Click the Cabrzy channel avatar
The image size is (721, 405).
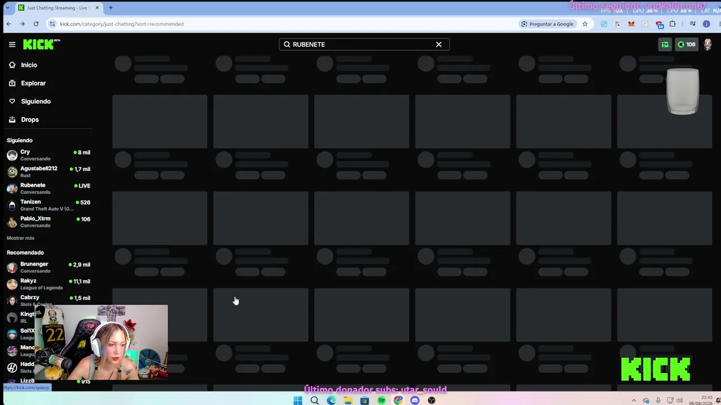[12, 301]
